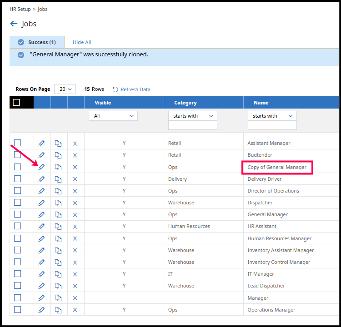Edit the Dispatcher job

pos(41,203)
